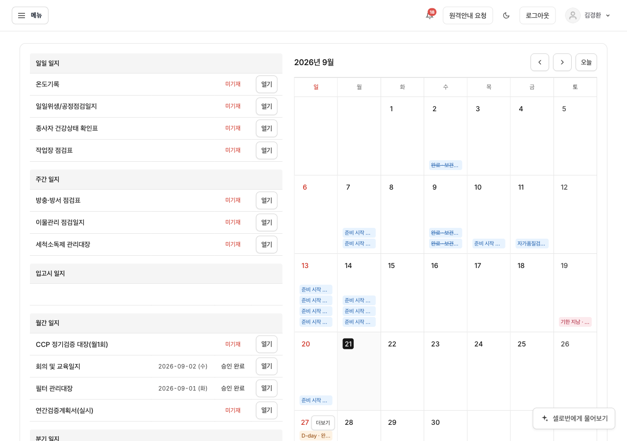Open the 기한 지남 event on September 19
The image size is (627, 441).
[x=575, y=322]
